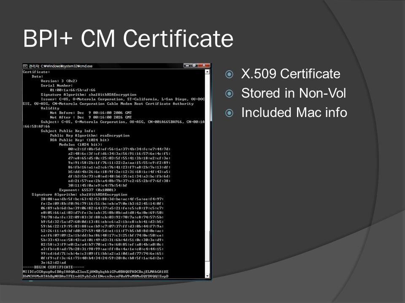The image size is (405, 303).
Task: Click serial value 01:00:1a:66:5b:af:66
Action: 73,90
